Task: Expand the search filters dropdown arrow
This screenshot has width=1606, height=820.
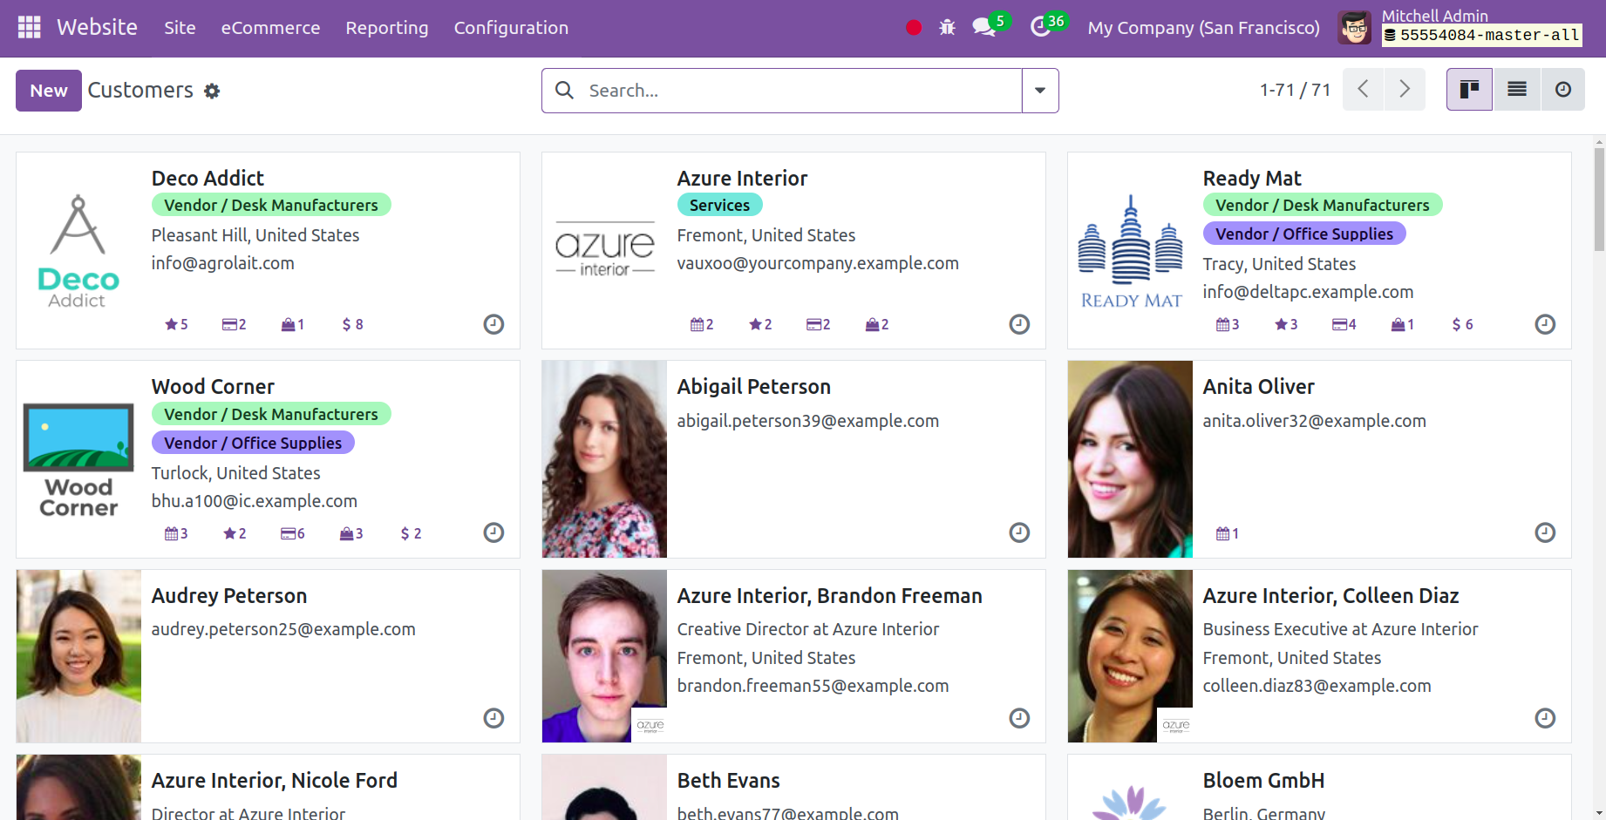Action: pos(1039,90)
